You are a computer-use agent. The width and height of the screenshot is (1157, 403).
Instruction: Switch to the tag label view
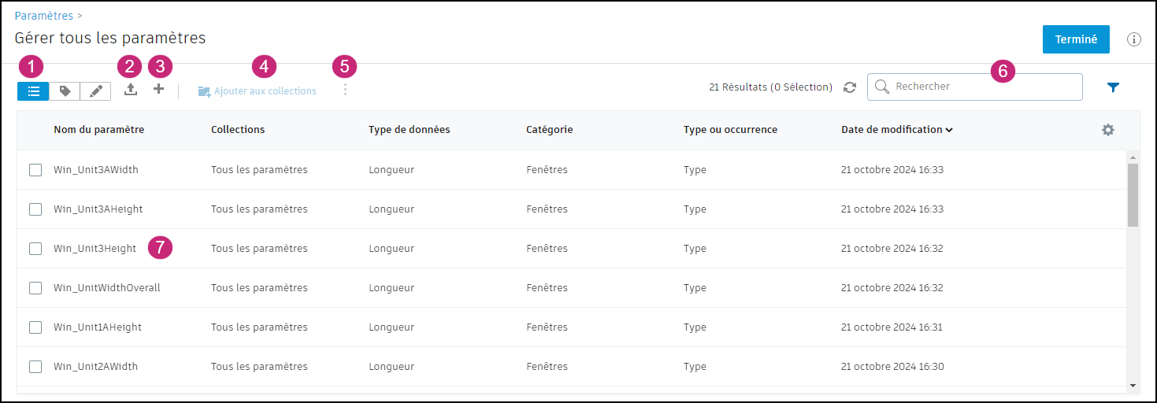click(65, 91)
